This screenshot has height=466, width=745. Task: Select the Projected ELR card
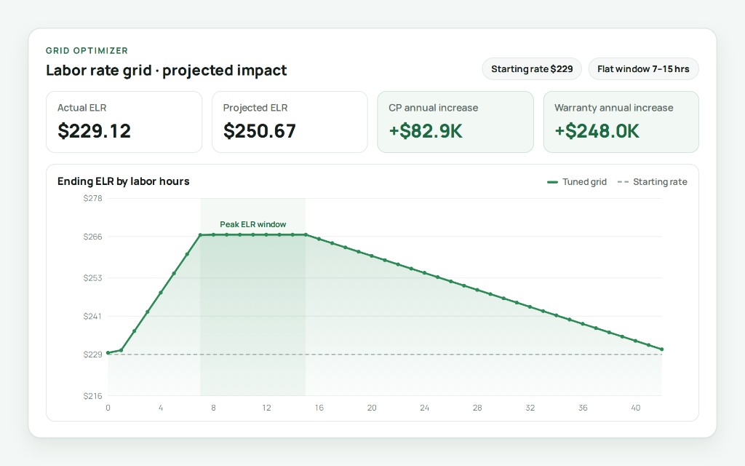[x=290, y=122]
